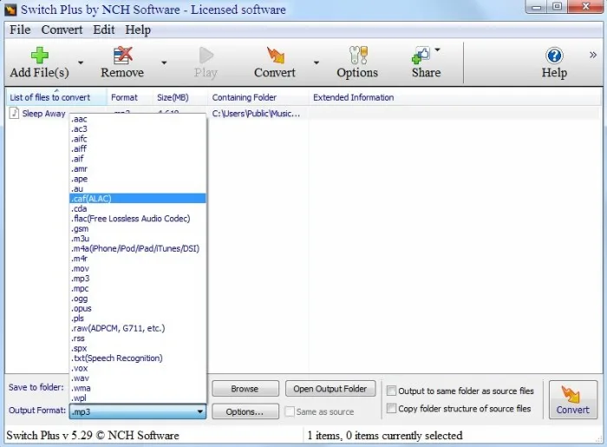This screenshot has width=607, height=447.
Task: Open the Convert menu in menu bar
Action: click(62, 30)
